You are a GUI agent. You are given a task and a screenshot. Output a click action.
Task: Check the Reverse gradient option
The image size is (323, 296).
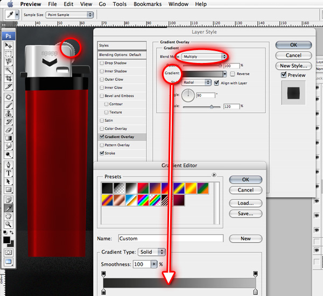click(x=233, y=74)
